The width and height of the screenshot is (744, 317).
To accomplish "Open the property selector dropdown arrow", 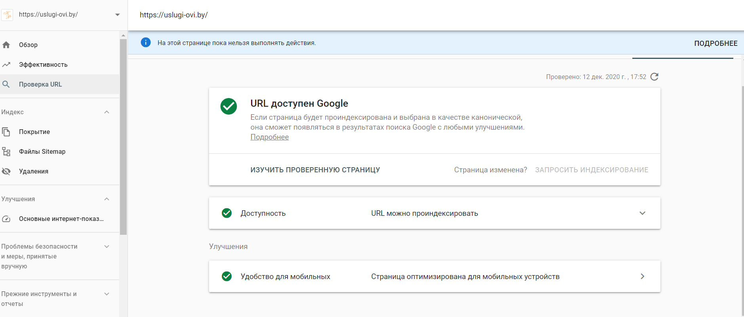I will (x=117, y=15).
